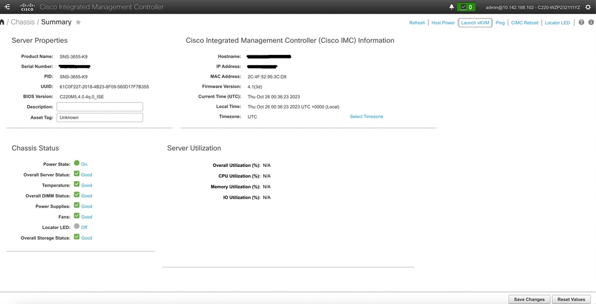This screenshot has height=304, width=596.
Task: Select the UUID value text
Action: click(x=104, y=86)
